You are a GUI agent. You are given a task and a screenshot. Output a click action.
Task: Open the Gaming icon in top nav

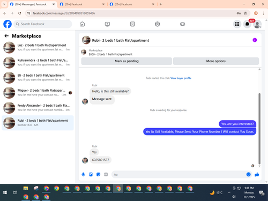tap(182, 24)
